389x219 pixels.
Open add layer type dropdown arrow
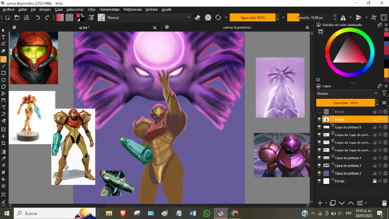pos(326,203)
